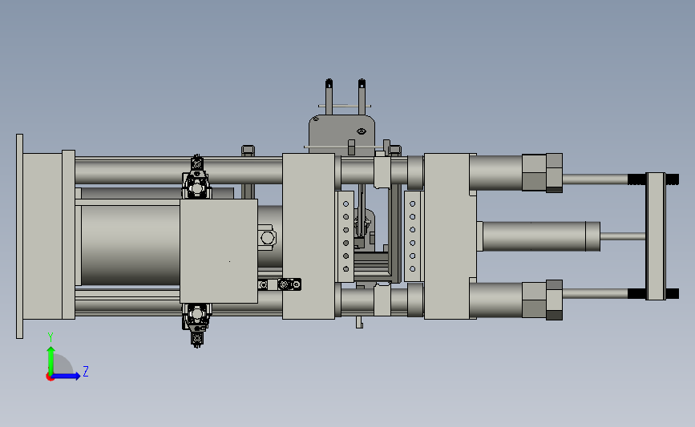Pick the round port fitting beside the square block
Screen dimensions: 695x427
point(267,238)
